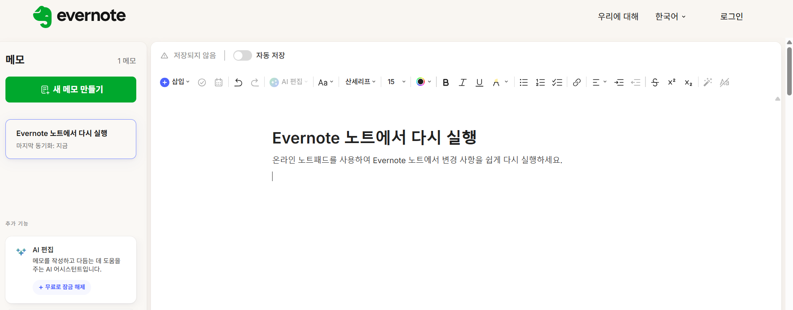Image resolution: width=793 pixels, height=310 pixels.
Task: Click the AI 편집 card title
Action: pyautogui.click(x=43, y=250)
